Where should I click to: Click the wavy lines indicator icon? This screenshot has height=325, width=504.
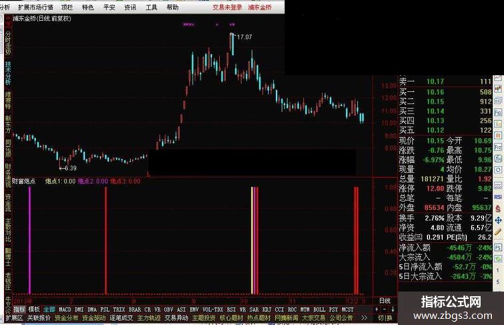[498, 185]
